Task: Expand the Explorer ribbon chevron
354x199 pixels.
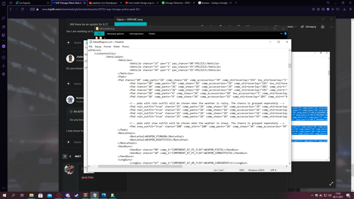Action: [x=281, y=34]
